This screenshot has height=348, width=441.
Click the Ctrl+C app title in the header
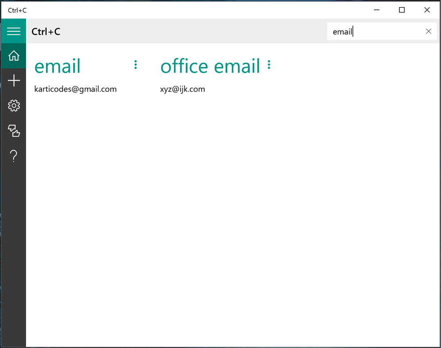(46, 31)
